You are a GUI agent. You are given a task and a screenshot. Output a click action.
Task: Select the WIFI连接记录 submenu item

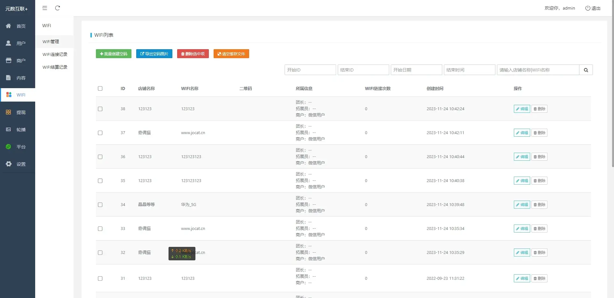point(55,54)
